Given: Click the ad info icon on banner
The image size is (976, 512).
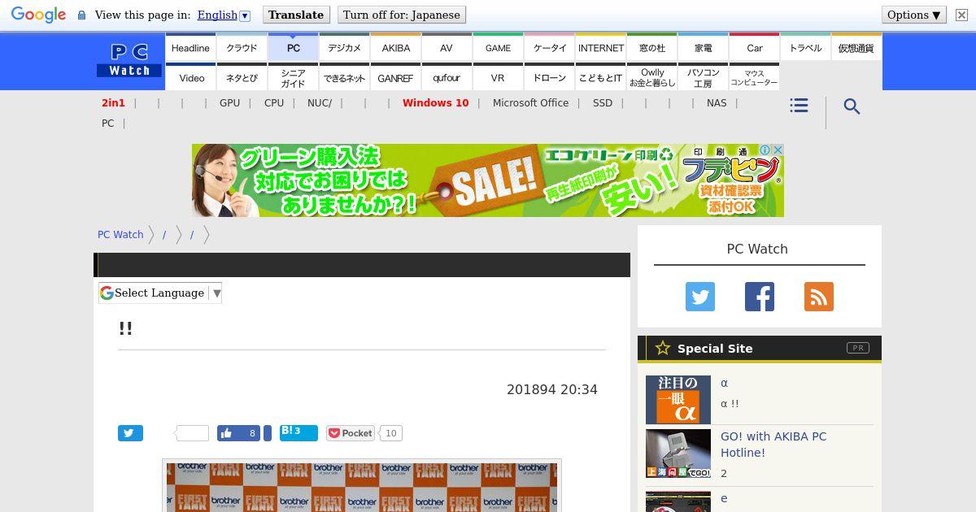Looking at the screenshot, I should [765, 150].
